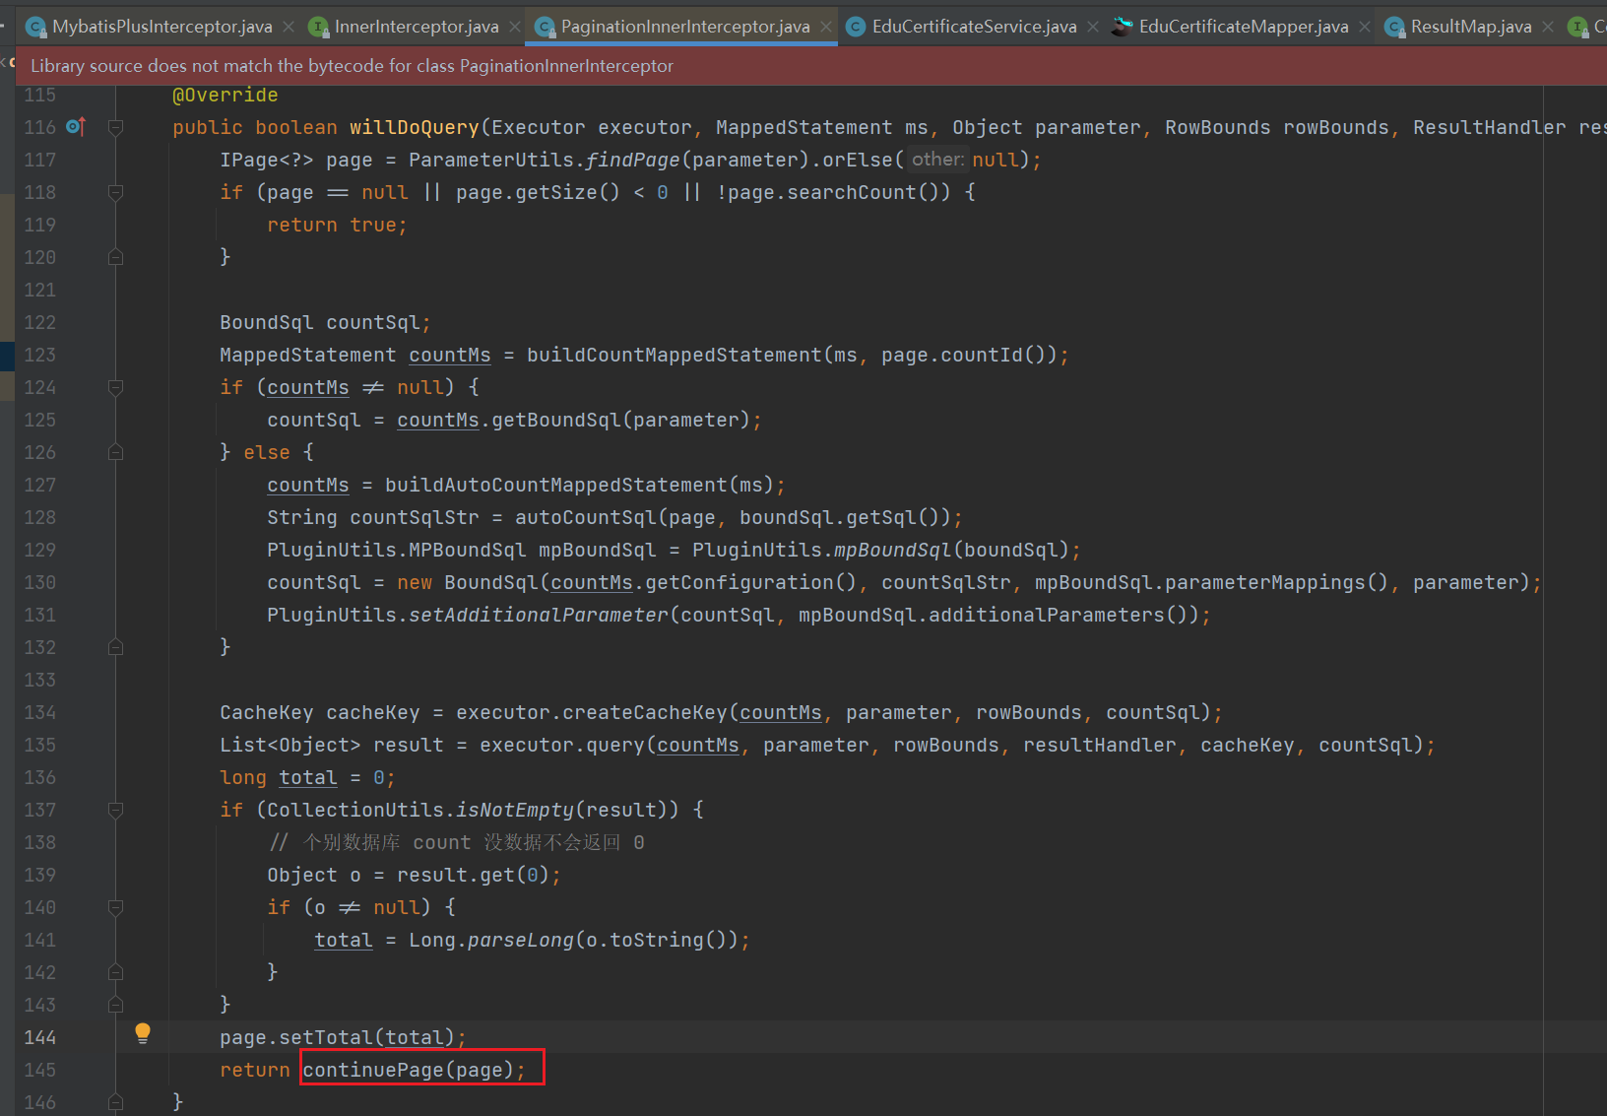Fold the CollectionUtils.isNotEmpty block on line 137
This screenshot has height=1116, width=1607.
115,810
